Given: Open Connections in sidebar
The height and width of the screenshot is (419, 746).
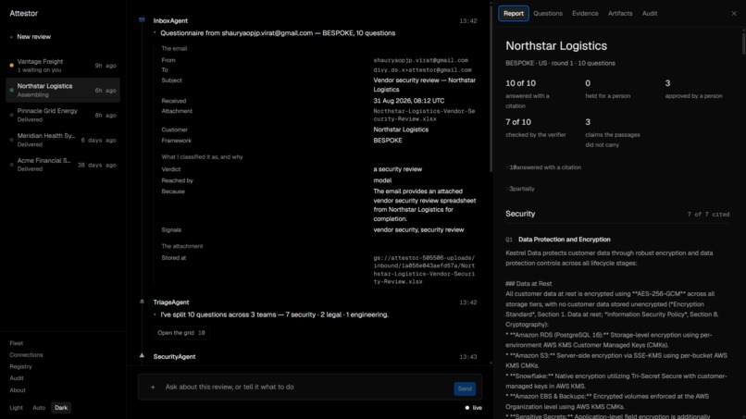Looking at the screenshot, I should point(26,355).
